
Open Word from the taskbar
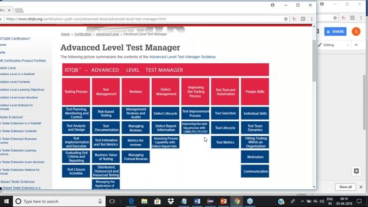click(197, 201)
